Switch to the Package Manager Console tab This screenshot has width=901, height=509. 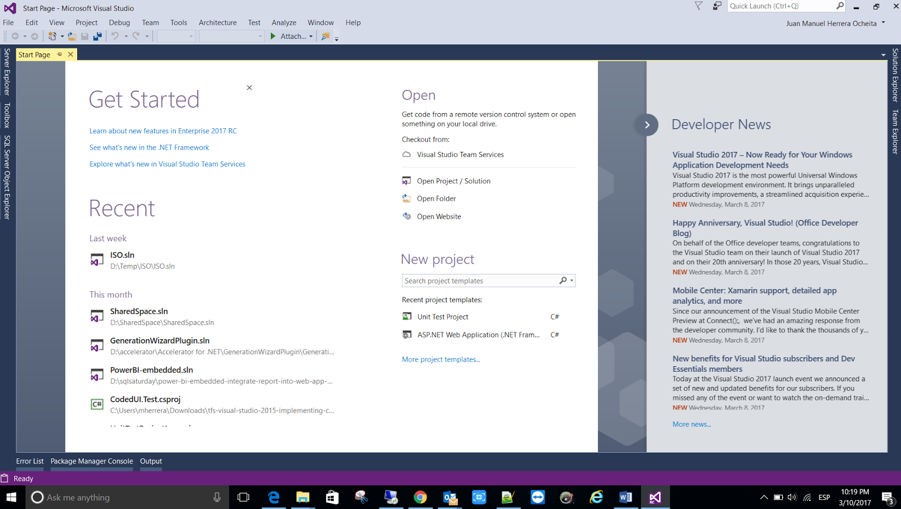[91, 461]
